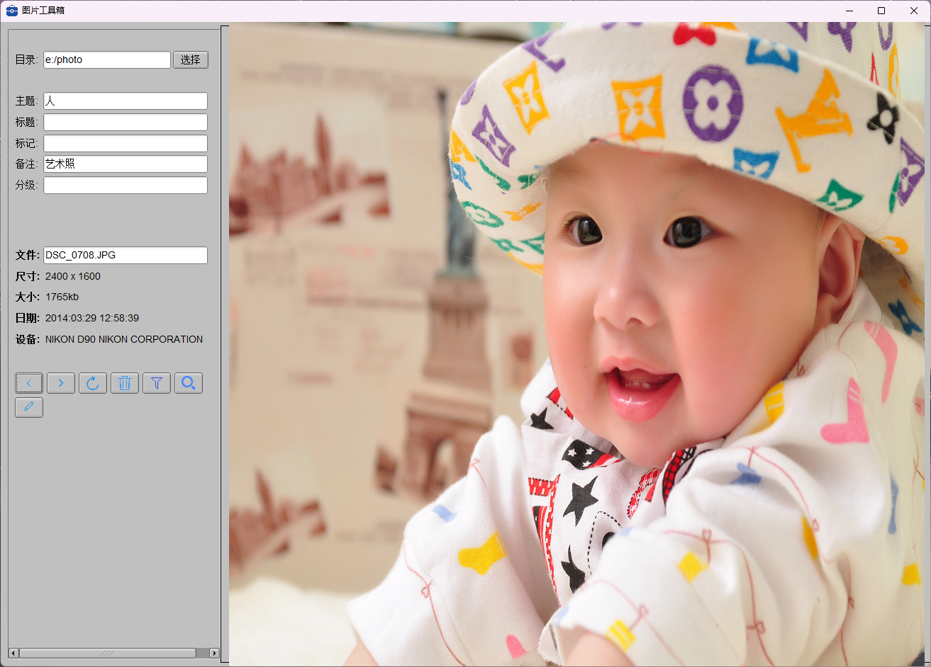This screenshot has width=931, height=667.
Task: Focus the 分级 rating field
Action: [126, 186]
